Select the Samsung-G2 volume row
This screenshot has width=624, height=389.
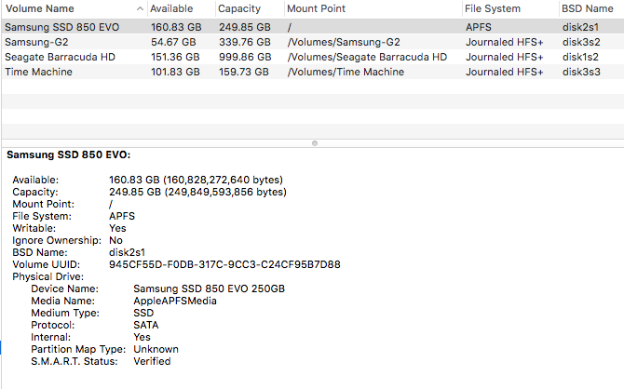(313, 42)
